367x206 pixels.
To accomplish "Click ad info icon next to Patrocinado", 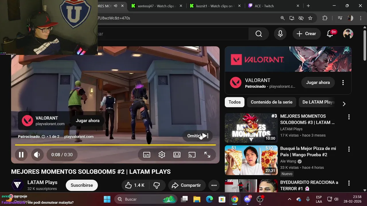I will [43, 137].
